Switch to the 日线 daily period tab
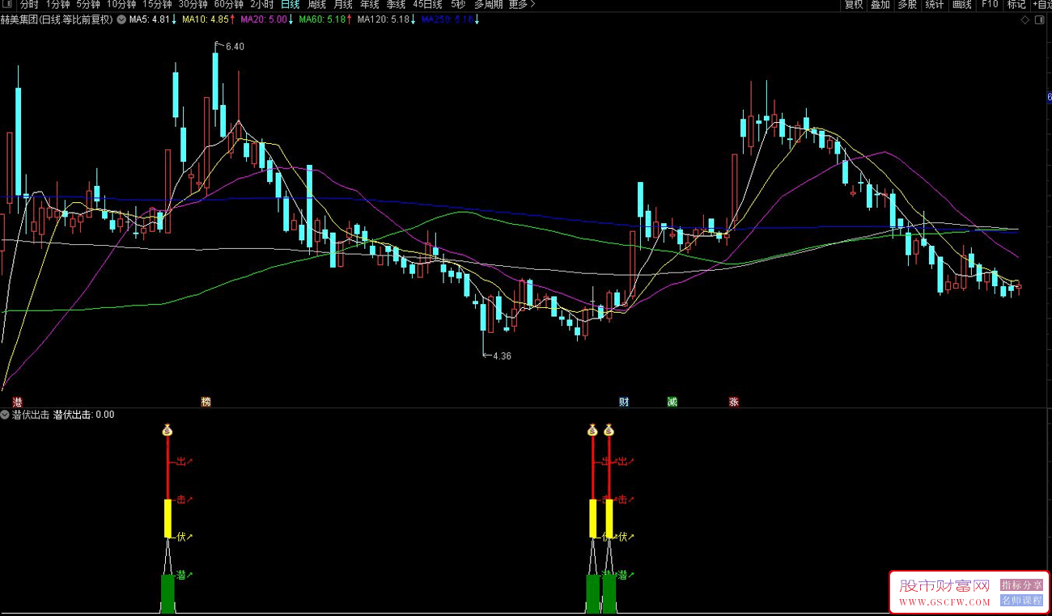Screen dimensions: 1052x616 290,5
